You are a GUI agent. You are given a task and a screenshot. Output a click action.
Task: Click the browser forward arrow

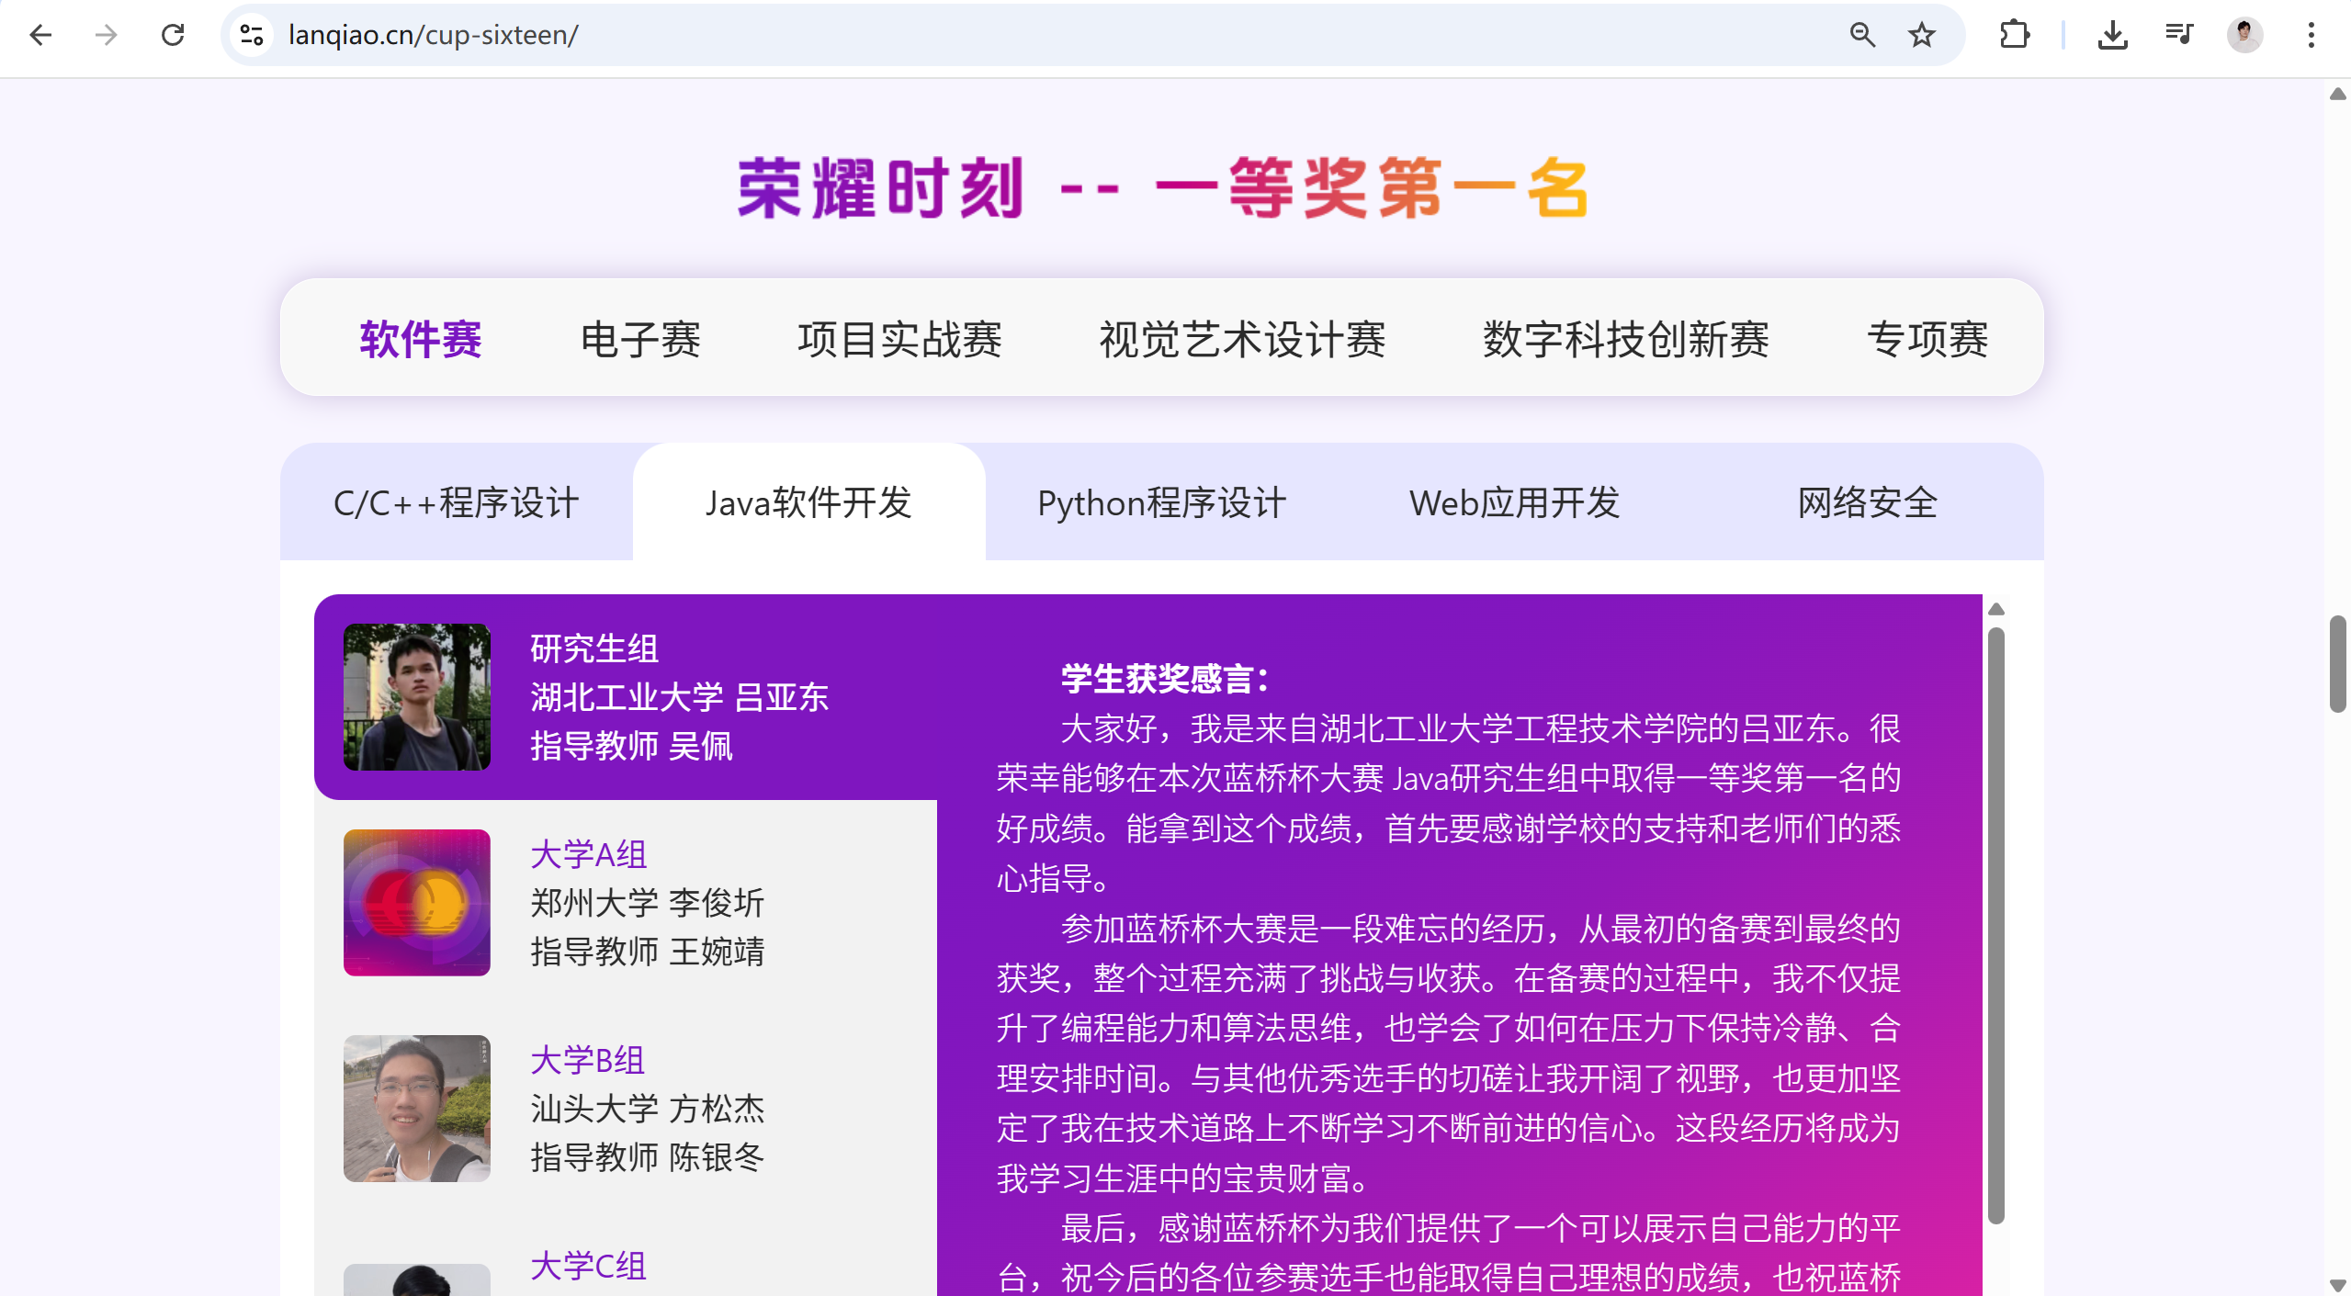tap(107, 35)
